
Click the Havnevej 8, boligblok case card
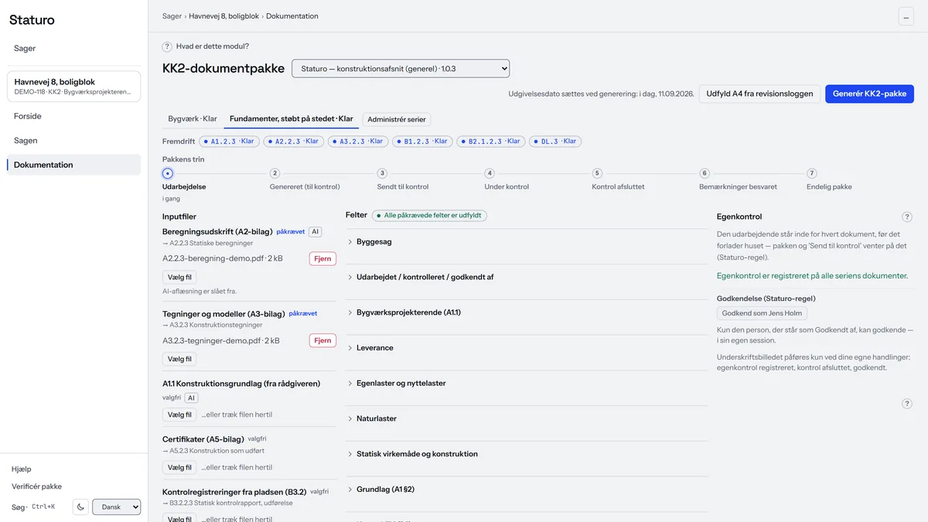click(74, 87)
